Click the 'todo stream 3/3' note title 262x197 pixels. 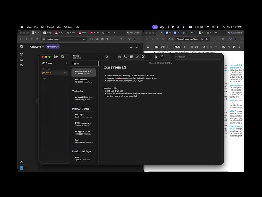(x=115, y=67)
